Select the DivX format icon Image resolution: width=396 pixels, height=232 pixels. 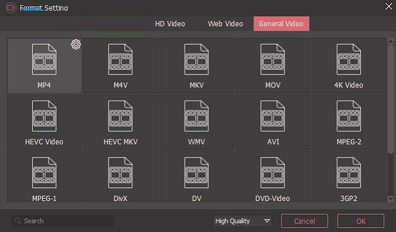tap(120, 173)
